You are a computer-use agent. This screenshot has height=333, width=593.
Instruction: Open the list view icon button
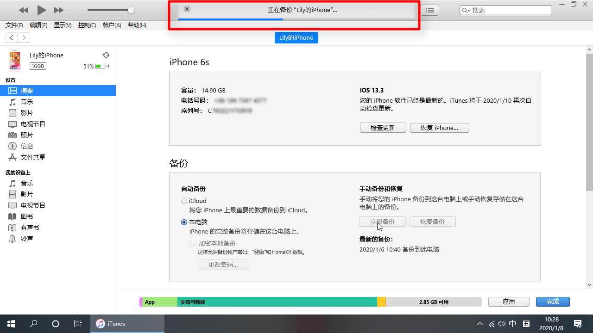[x=430, y=10]
